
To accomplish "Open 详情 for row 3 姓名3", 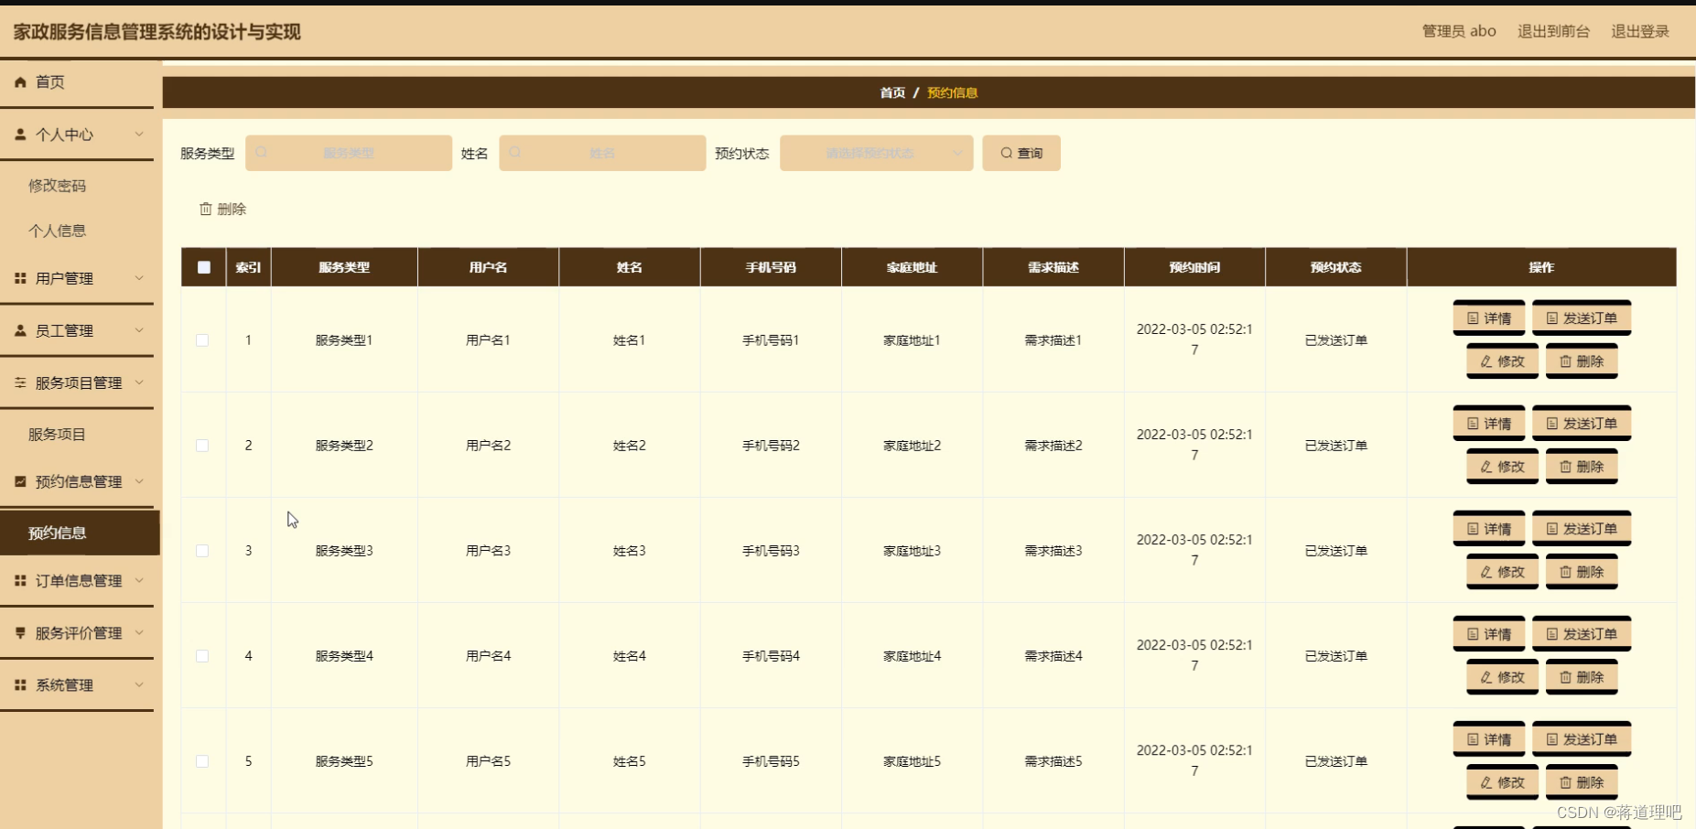I will coord(1488,528).
